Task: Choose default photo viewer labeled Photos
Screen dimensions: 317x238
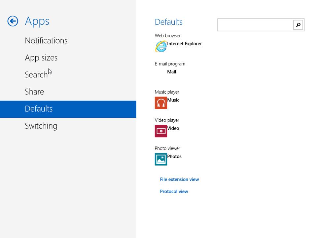Action: pos(174,156)
